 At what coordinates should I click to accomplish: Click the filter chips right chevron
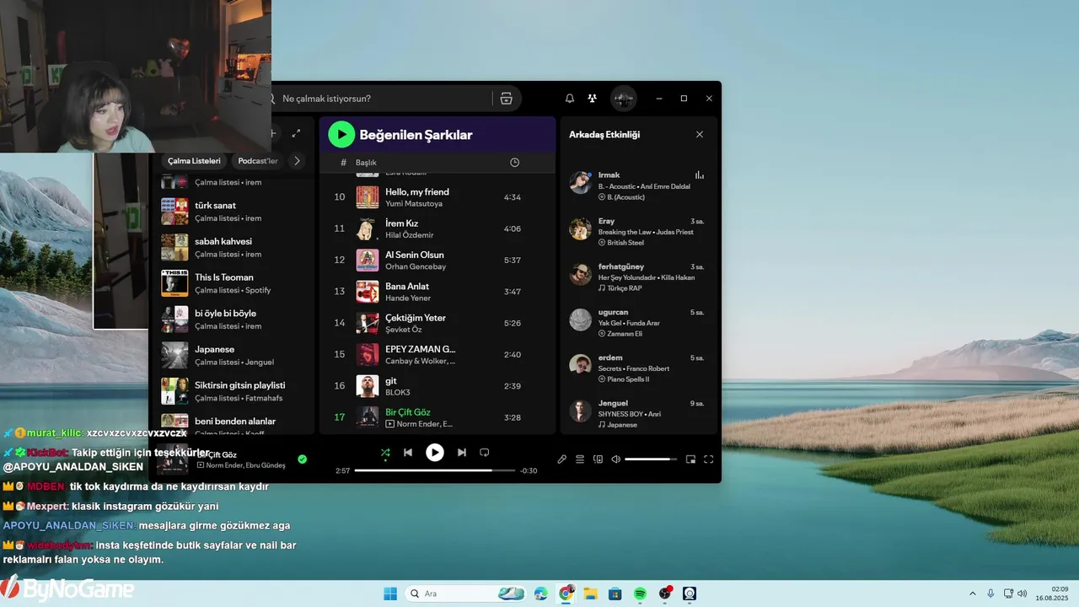click(297, 161)
